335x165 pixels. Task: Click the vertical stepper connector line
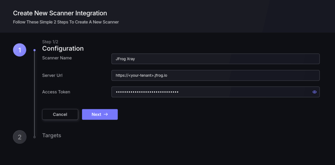34,95
